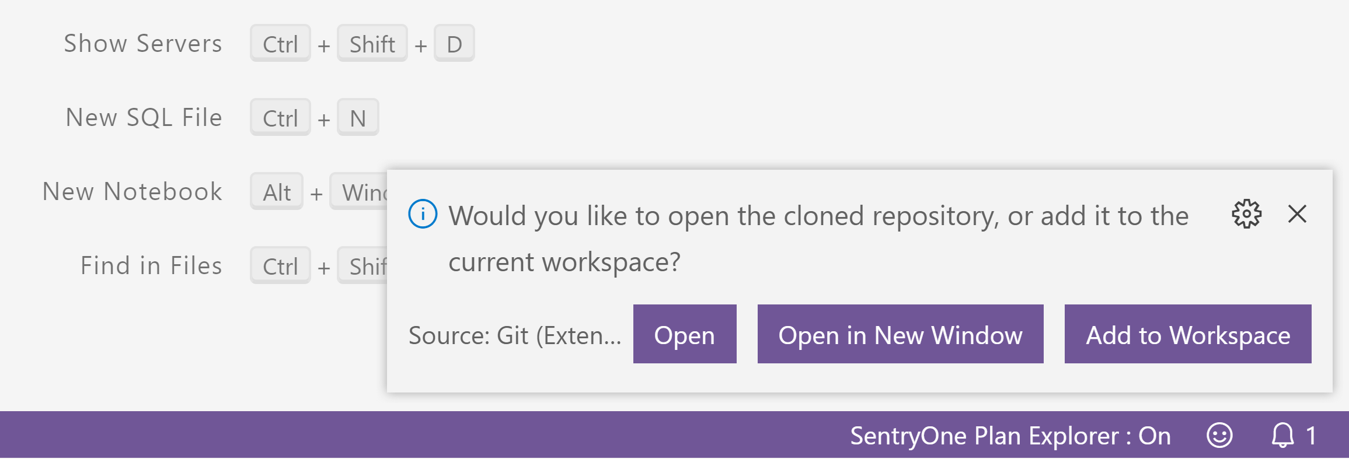The height and width of the screenshot is (459, 1349).
Task: Click the Ctrl key in Find in Files shortcut
Action: click(x=280, y=266)
